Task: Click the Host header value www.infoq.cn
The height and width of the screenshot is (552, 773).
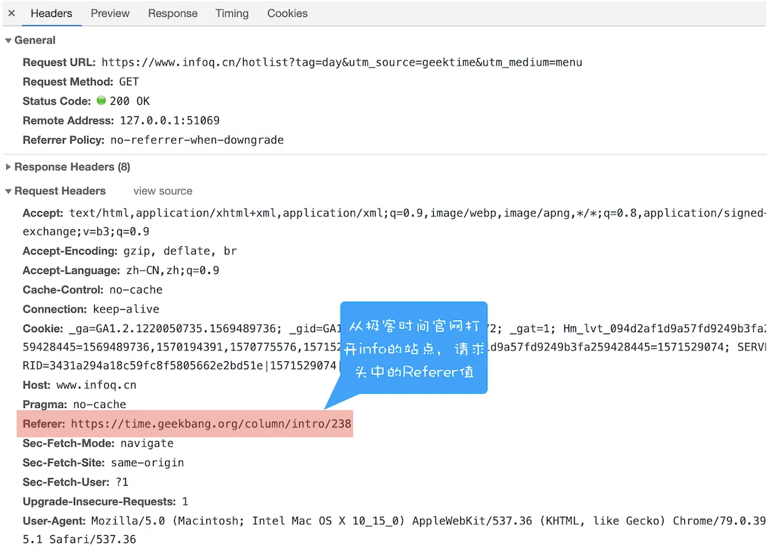Action: (96, 385)
